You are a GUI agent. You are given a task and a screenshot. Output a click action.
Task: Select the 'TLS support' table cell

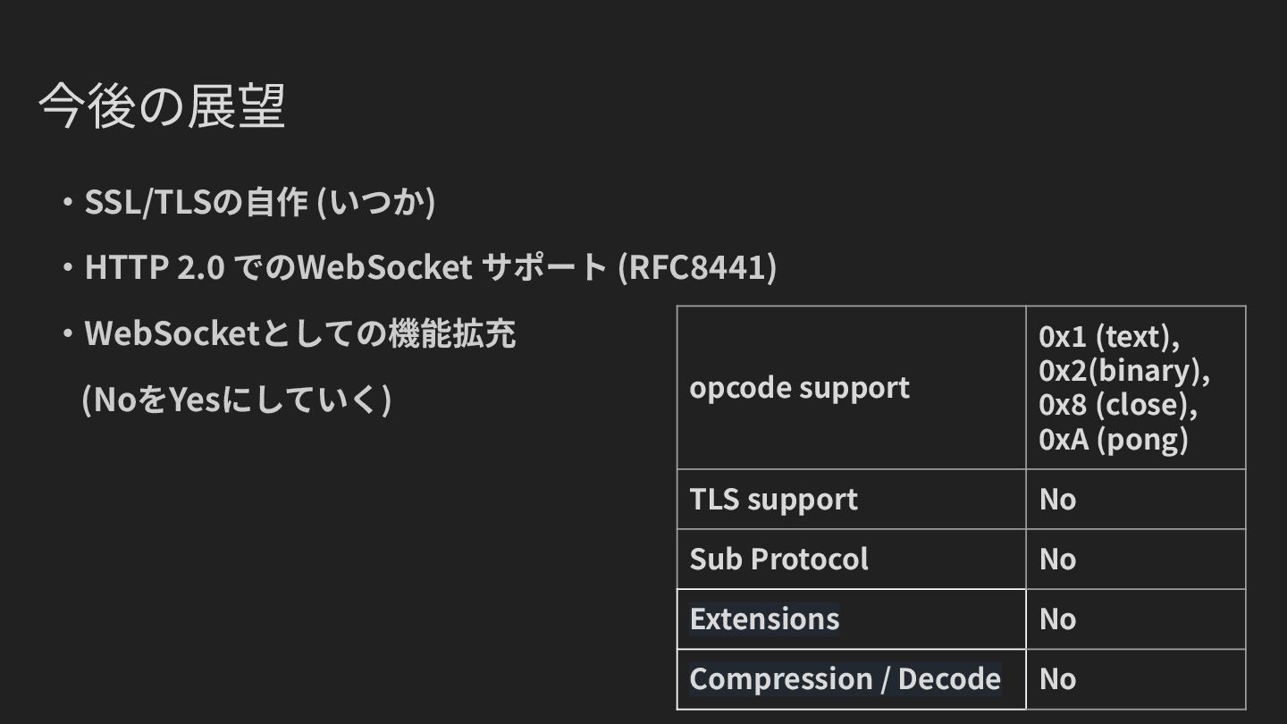pyautogui.click(x=773, y=499)
